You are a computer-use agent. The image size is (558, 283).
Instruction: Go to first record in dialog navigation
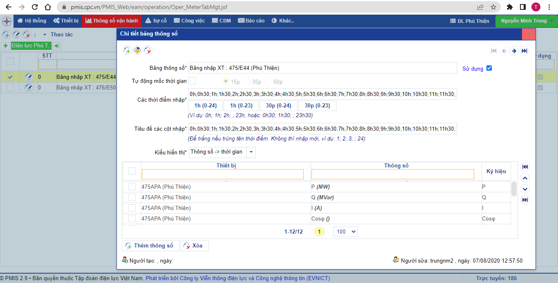494,51
